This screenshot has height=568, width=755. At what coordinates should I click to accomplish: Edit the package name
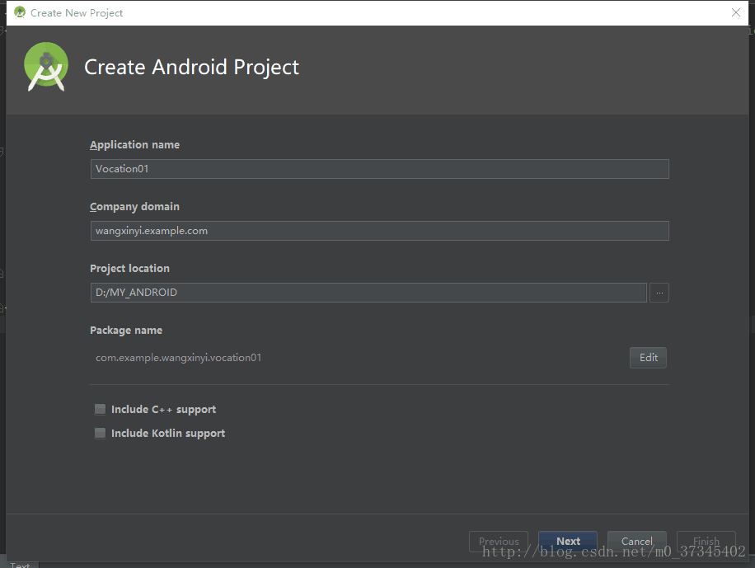click(648, 358)
